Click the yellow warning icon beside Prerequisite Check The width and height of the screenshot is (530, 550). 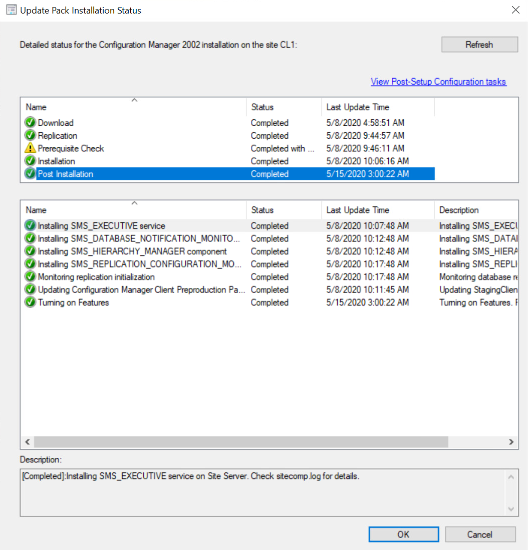tap(30, 148)
